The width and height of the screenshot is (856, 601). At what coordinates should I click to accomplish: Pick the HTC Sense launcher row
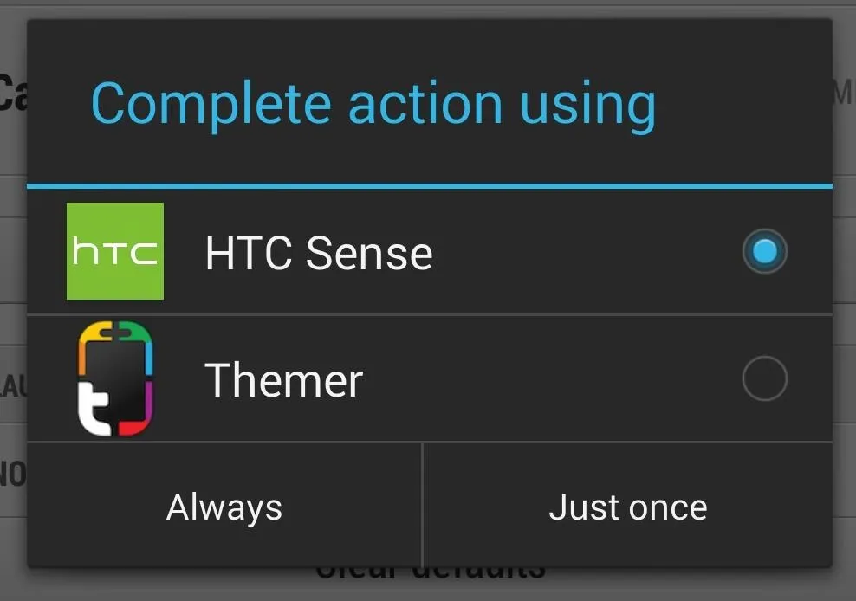pyautogui.click(x=430, y=252)
